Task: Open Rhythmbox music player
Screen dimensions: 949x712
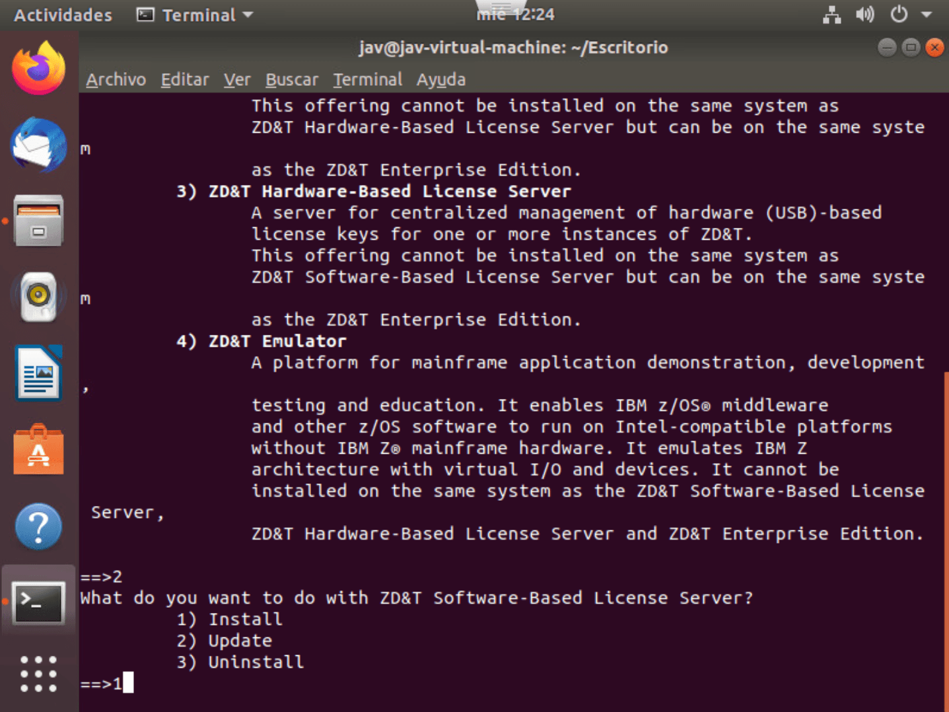Action: (x=38, y=297)
